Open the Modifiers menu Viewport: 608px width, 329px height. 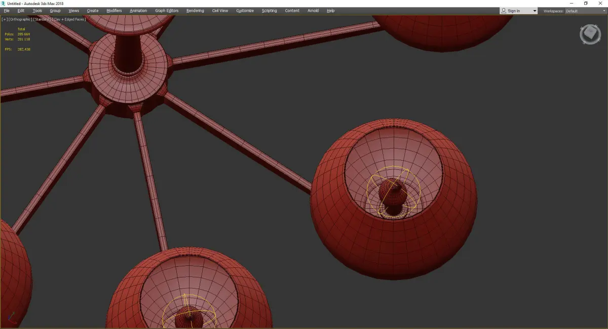point(114,11)
